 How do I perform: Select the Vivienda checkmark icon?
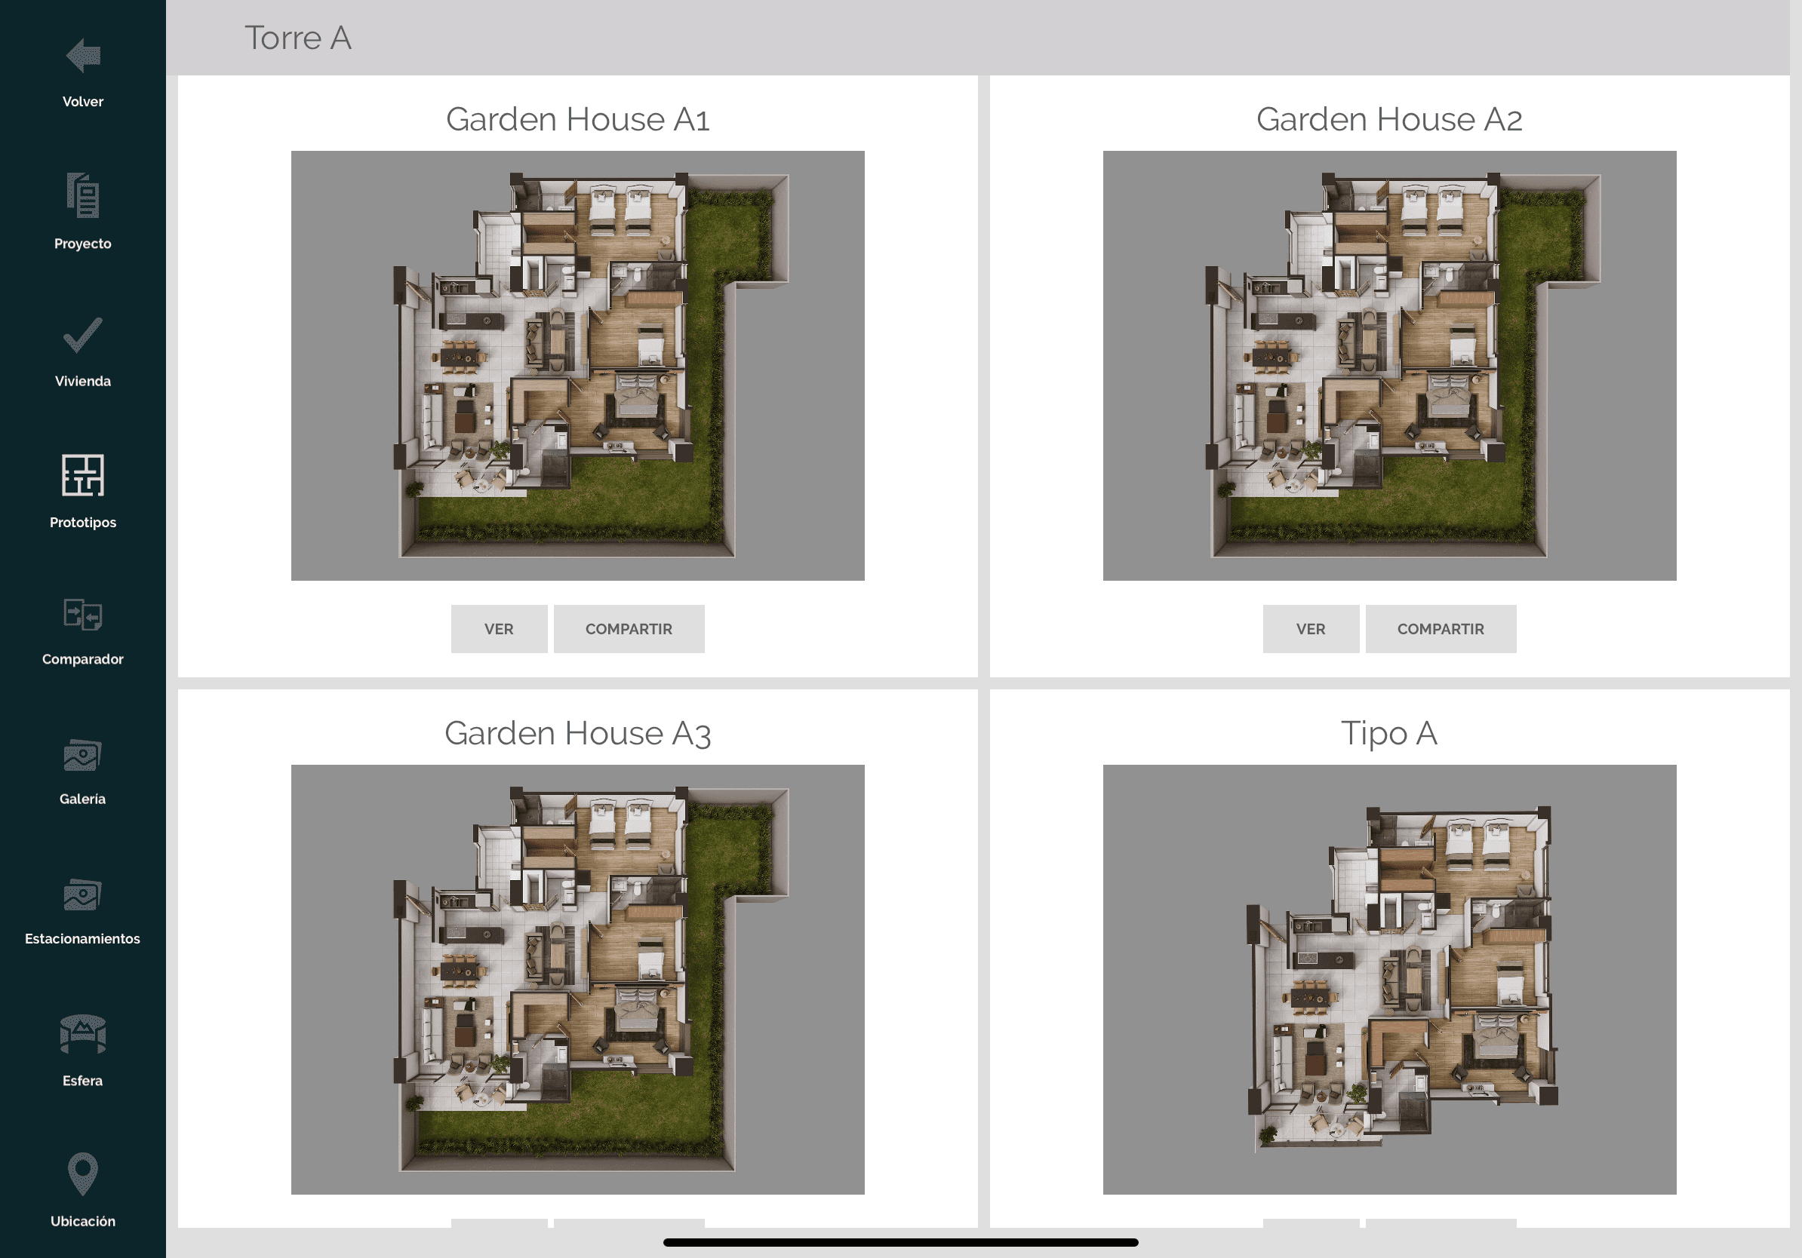coord(82,336)
